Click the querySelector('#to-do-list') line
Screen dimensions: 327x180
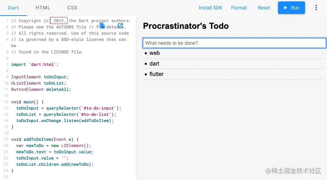66,114
